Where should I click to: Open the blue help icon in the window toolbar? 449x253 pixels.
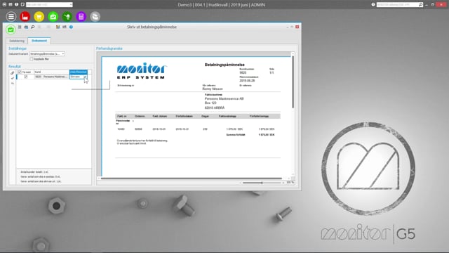pyautogui.click(x=71, y=27)
